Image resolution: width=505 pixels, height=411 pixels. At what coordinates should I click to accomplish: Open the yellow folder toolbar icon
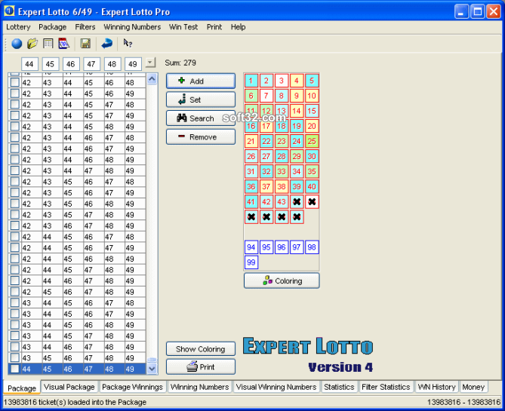[32, 44]
